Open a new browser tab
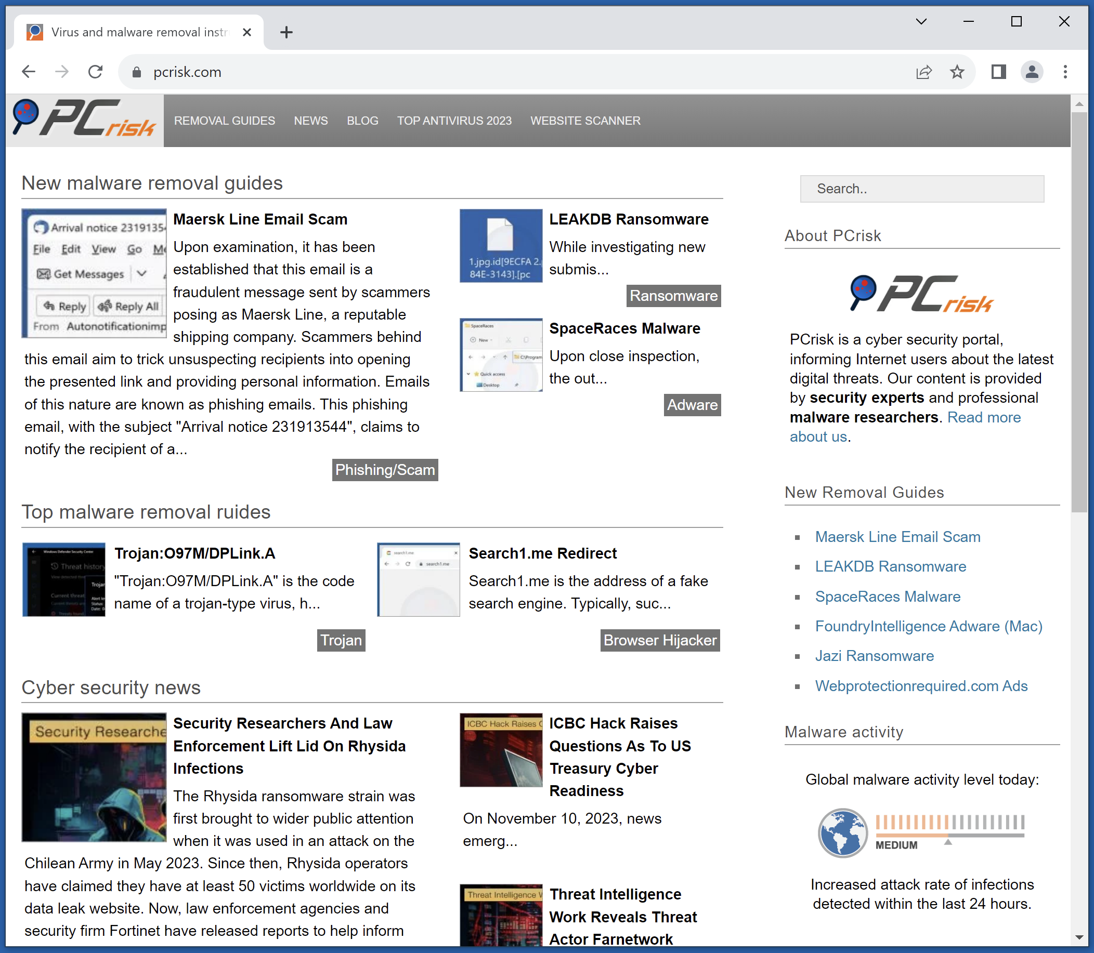The image size is (1094, 953). (x=286, y=32)
